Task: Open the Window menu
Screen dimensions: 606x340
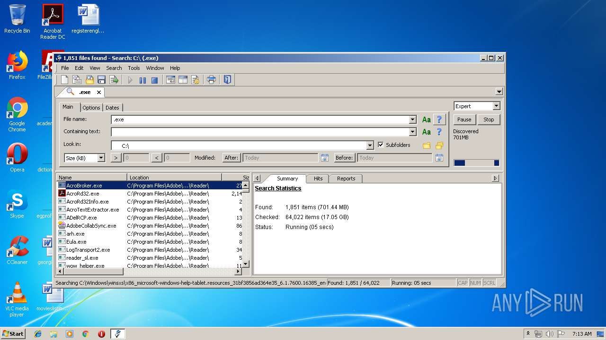Action: click(x=155, y=68)
